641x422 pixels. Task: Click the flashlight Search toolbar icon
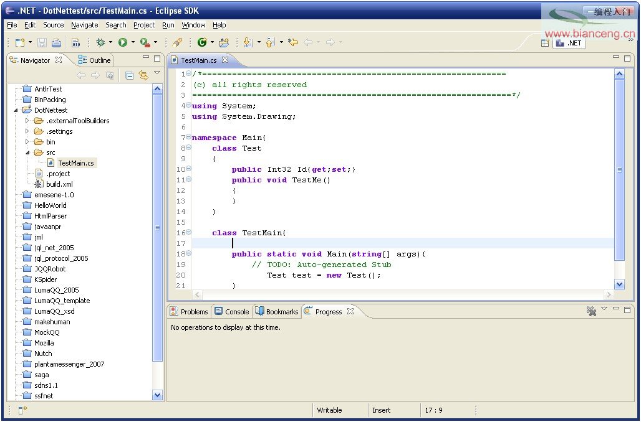pyautogui.click(x=178, y=42)
